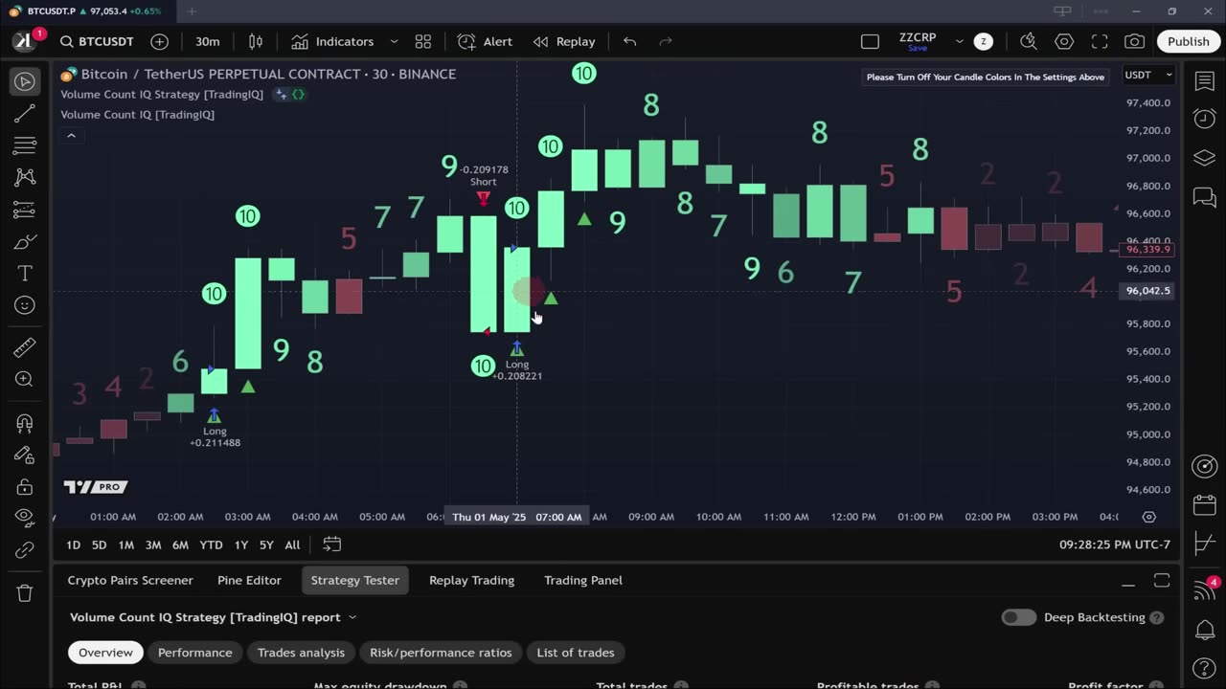The height and width of the screenshot is (689, 1226).
Task: Collapse the indicator legend chevron
Action: (x=71, y=135)
